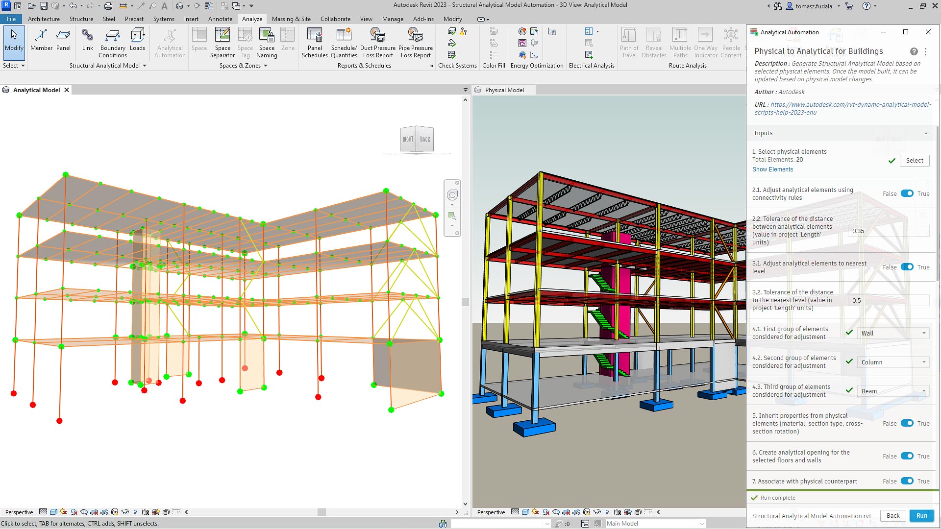
Task: Open first group dropdown showing Wall
Action: pos(893,333)
